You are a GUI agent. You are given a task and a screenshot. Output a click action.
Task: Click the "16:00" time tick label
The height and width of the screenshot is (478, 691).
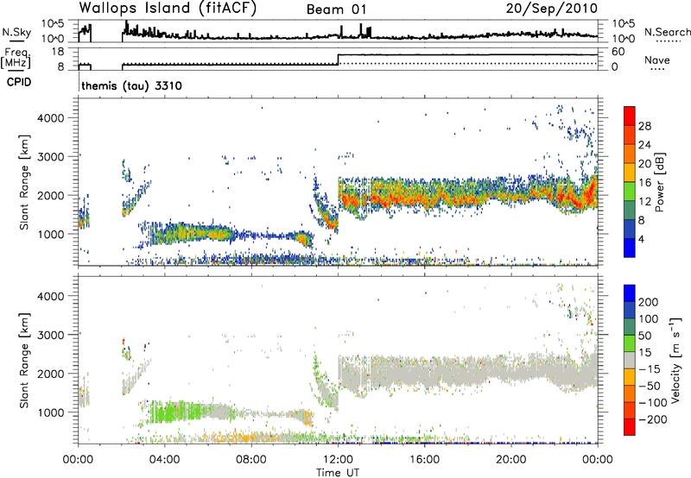point(424,460)
